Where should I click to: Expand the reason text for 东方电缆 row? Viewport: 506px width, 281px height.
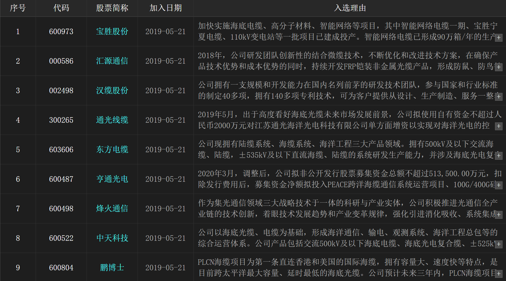pyautogui.click(x=498, y=156)
